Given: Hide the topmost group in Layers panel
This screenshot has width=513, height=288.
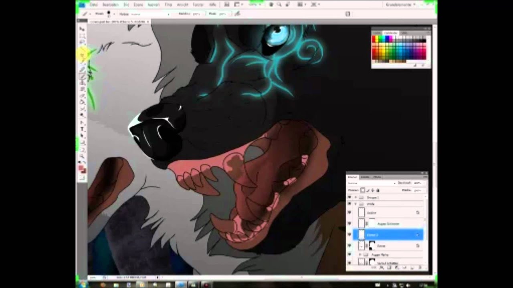Looking at the screenshot, I should point(349,198).
